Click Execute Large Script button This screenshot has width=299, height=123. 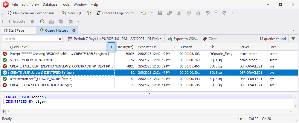[117, 13]
